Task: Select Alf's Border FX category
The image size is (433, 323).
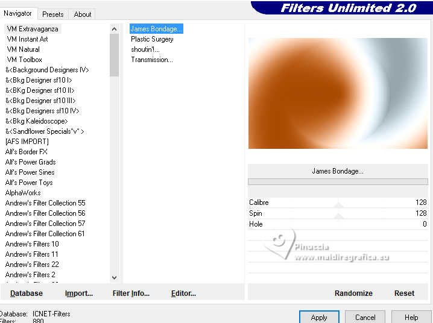Action: pyautogui.click(x=27, y=152)
